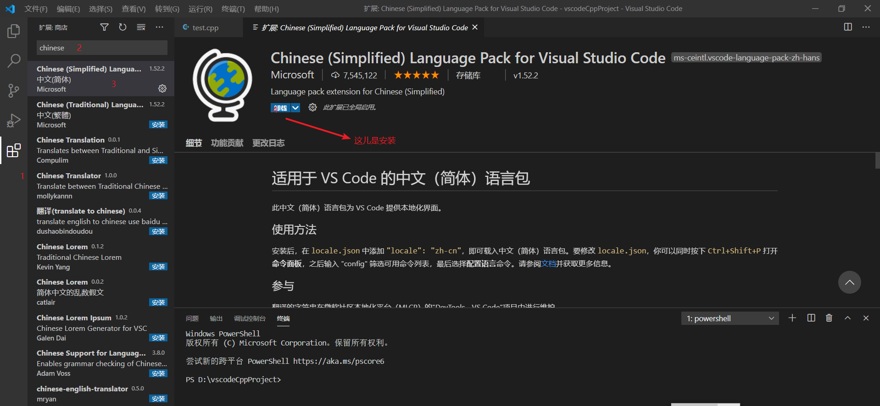Open the Extensions view icon
This screenshot has height=406, width=880.
pyautogui.click(x=14, y=150)
